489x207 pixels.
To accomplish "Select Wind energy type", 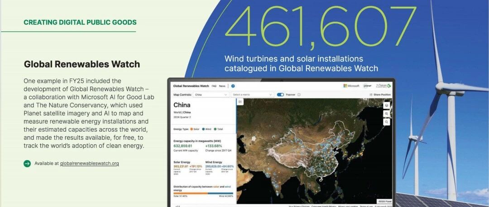I will coord(206,129).
